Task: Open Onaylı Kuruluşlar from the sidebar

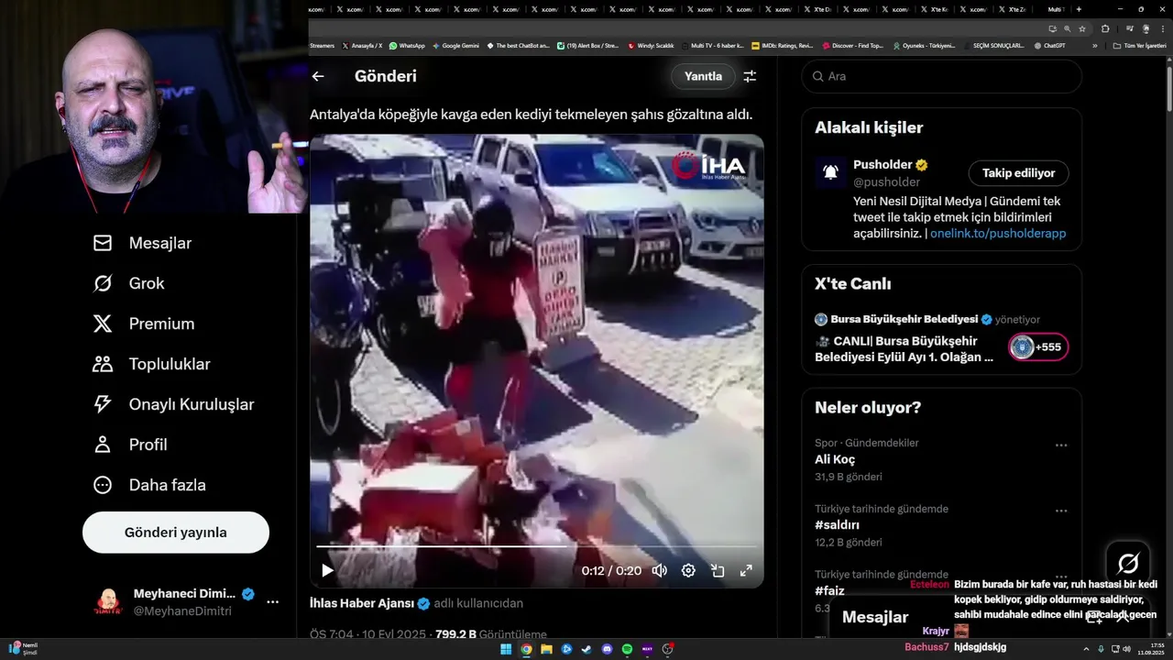Action: point(173,404)
